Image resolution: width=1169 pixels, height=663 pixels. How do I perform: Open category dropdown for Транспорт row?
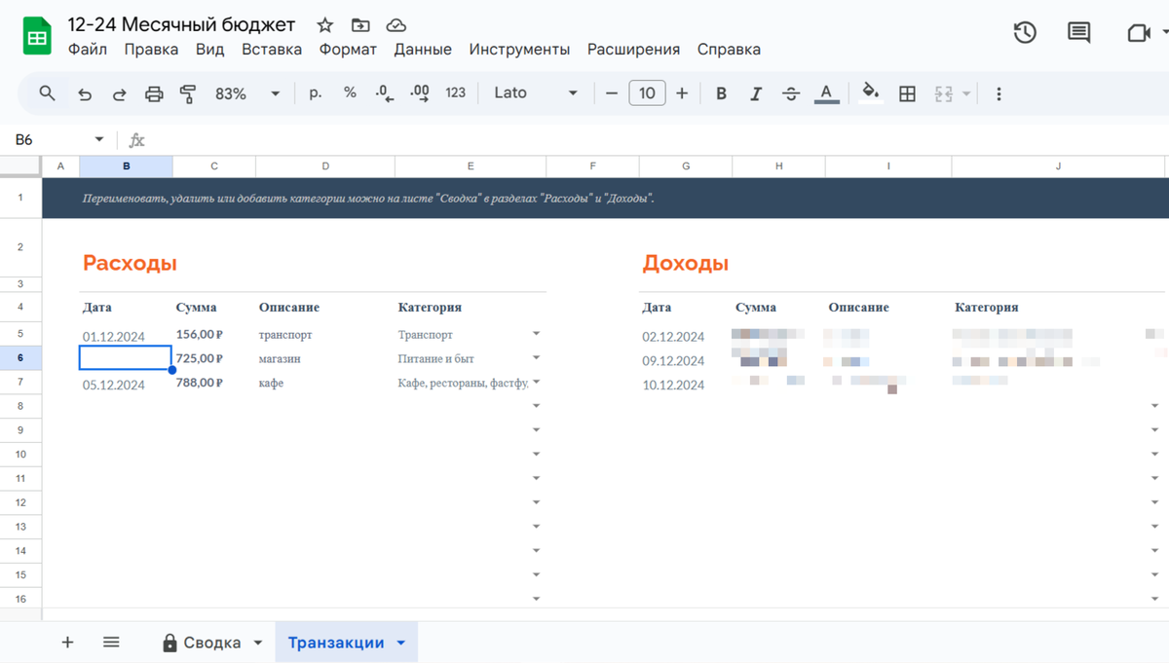point(536,334)
